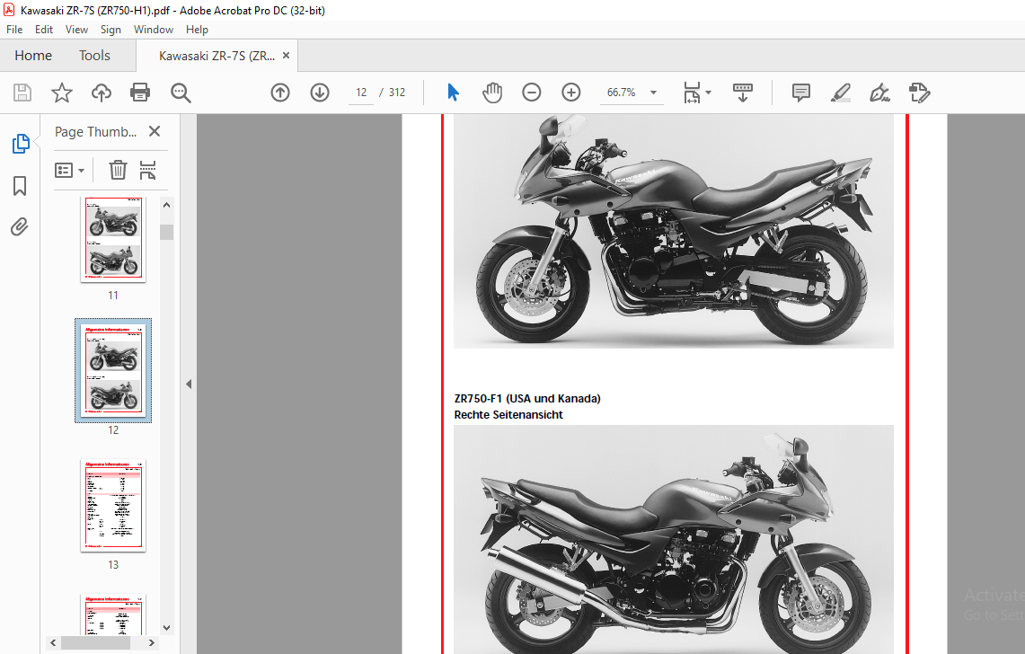Bookmark file with the star icon
Image resolution: width=1025 pixels, height=654 pixels.
(61, 93)
